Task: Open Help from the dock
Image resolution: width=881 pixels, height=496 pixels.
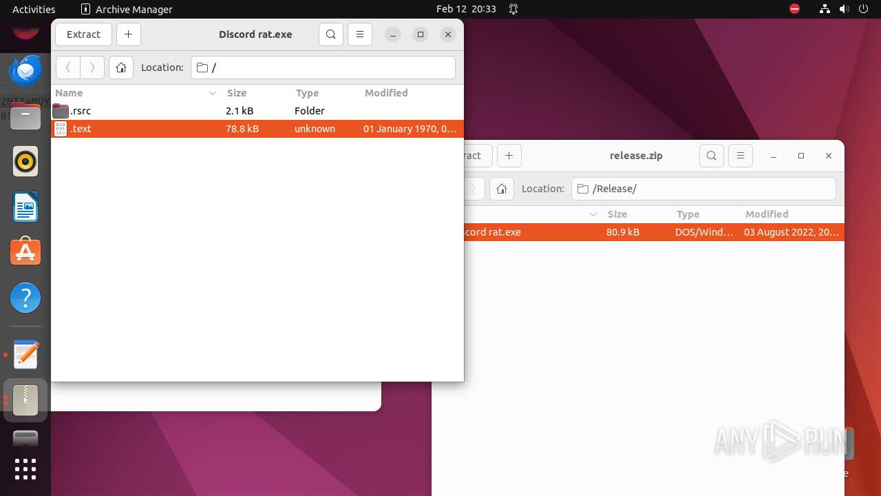Action: coord(25,298)
